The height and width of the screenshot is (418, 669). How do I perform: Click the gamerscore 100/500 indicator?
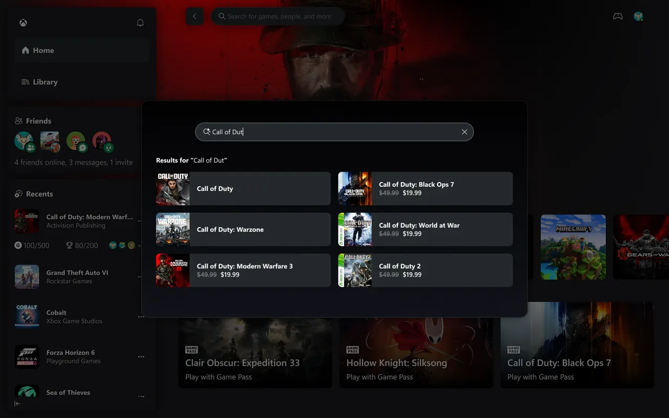point(31,245)
